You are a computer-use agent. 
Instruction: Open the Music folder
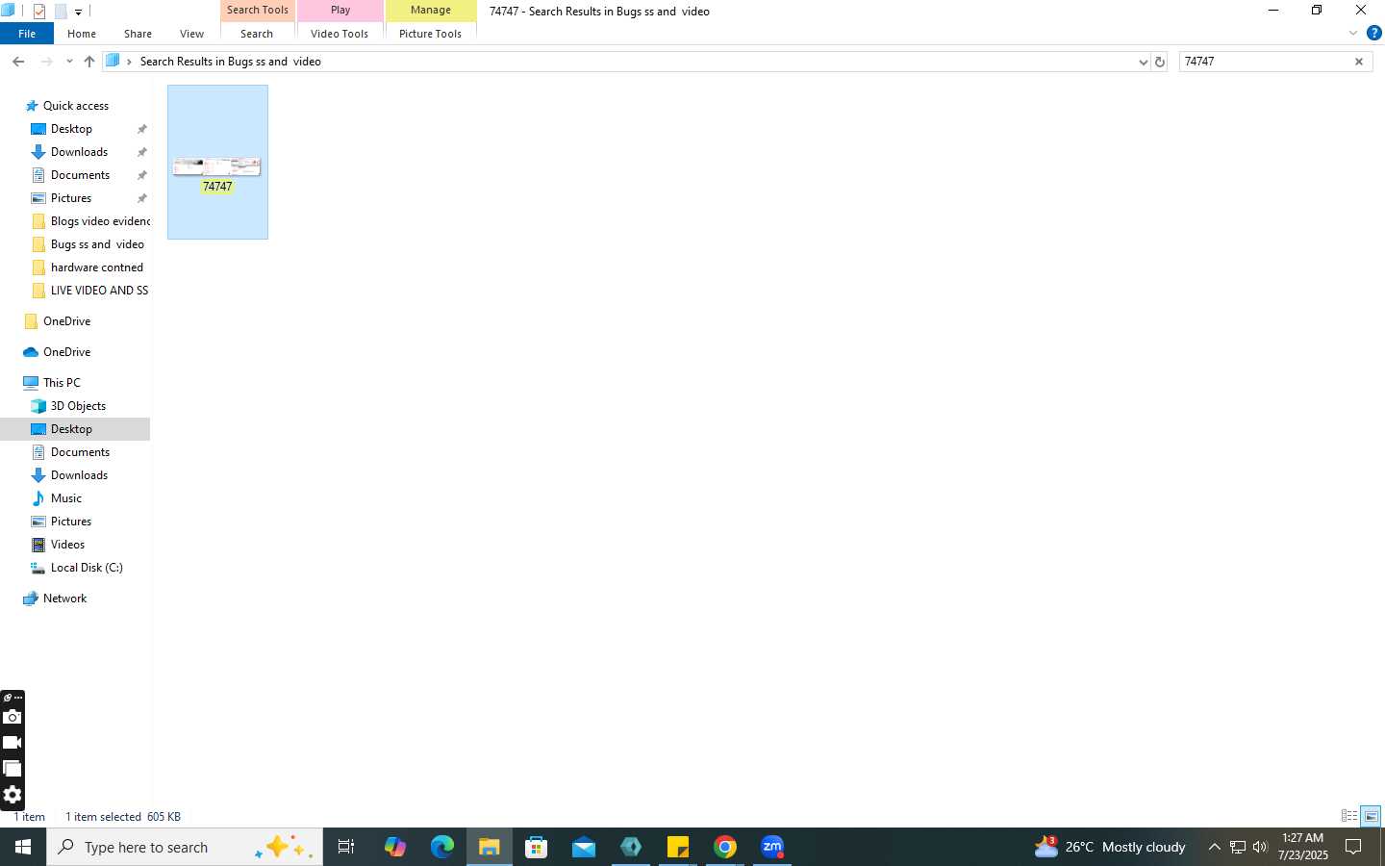[65, 498]
